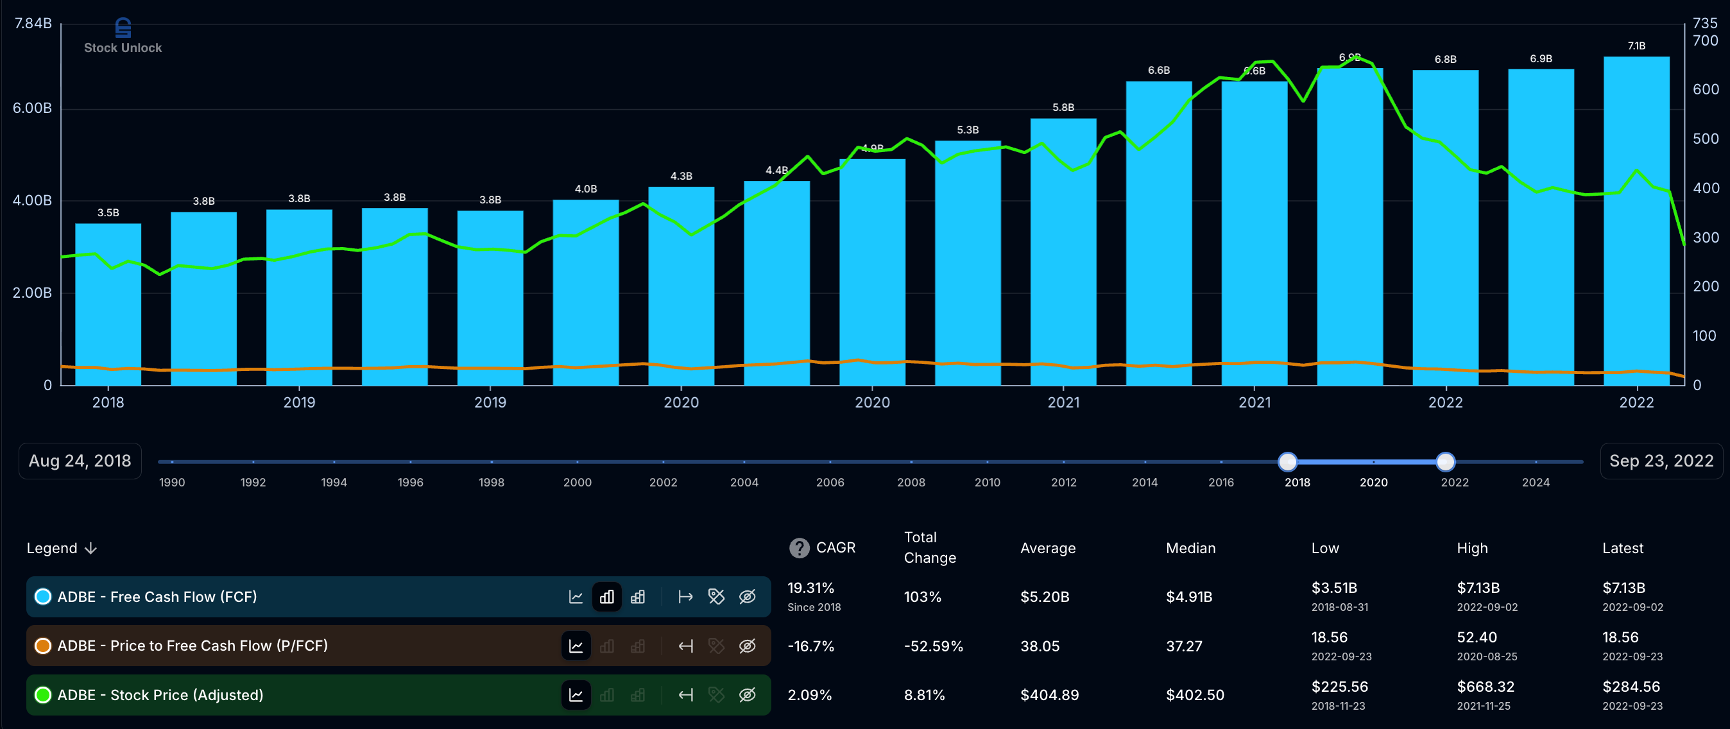
Task: Click the orange P/FCF color swatch
Action: pos(43,646)
